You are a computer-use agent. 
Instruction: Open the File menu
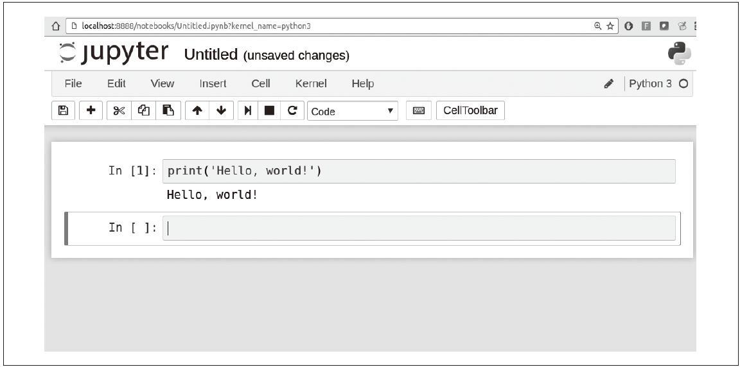[x=73, y=83]
